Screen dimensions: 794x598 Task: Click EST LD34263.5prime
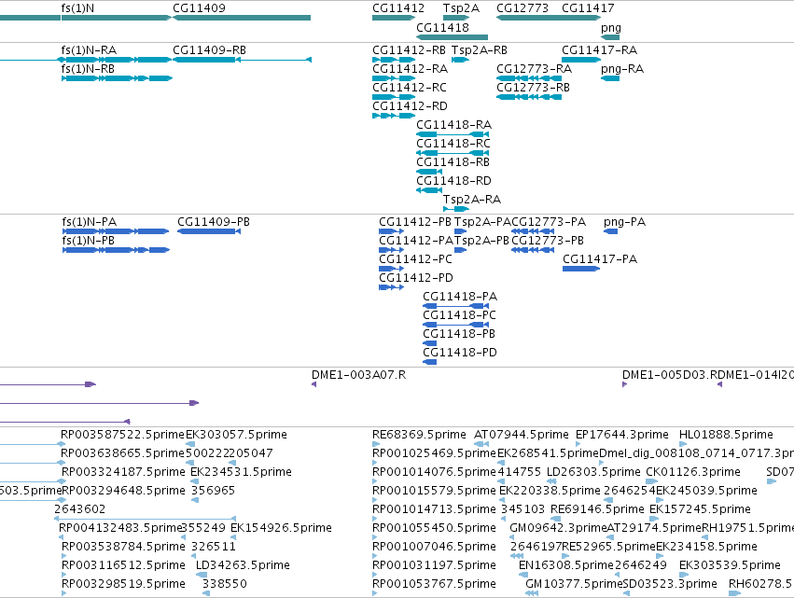[x=202, y=575]
